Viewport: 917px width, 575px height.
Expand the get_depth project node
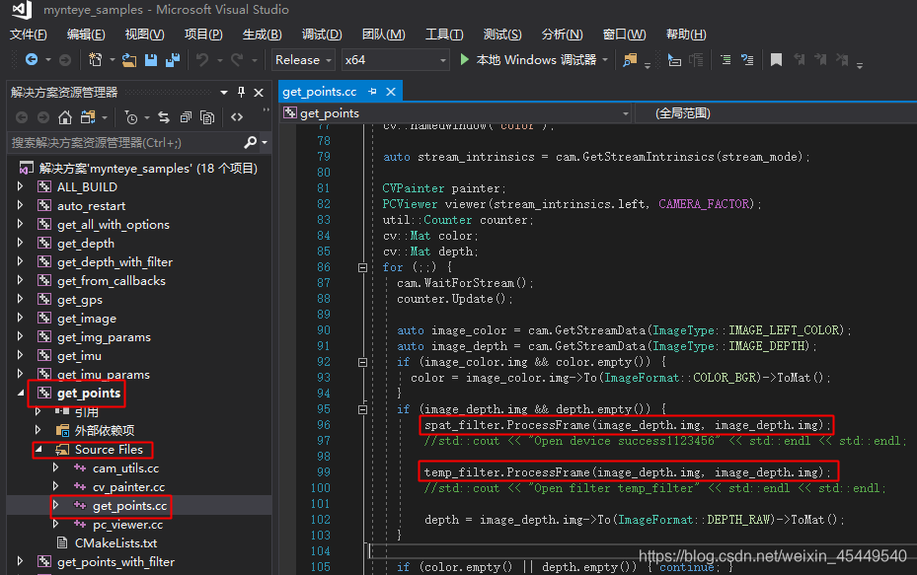(x=21, y=243)
